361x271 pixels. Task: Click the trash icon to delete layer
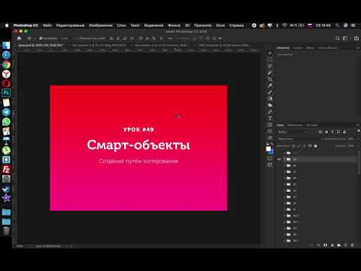(352, 245)
